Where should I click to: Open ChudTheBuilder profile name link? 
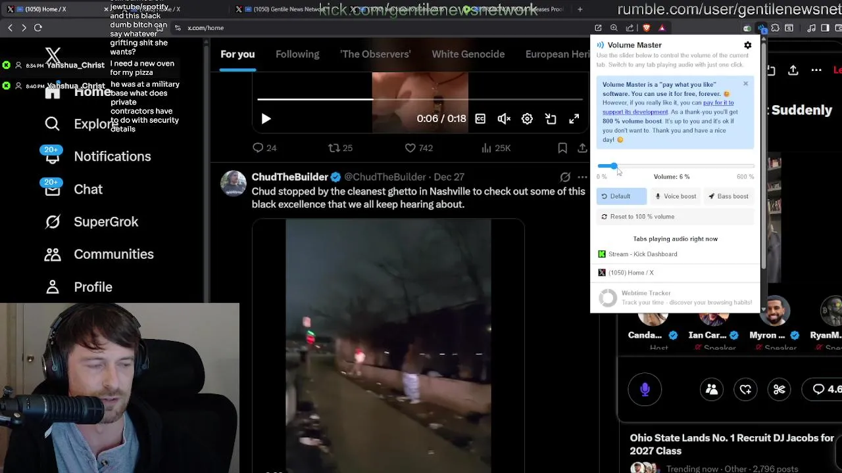(x=289, y=177)
